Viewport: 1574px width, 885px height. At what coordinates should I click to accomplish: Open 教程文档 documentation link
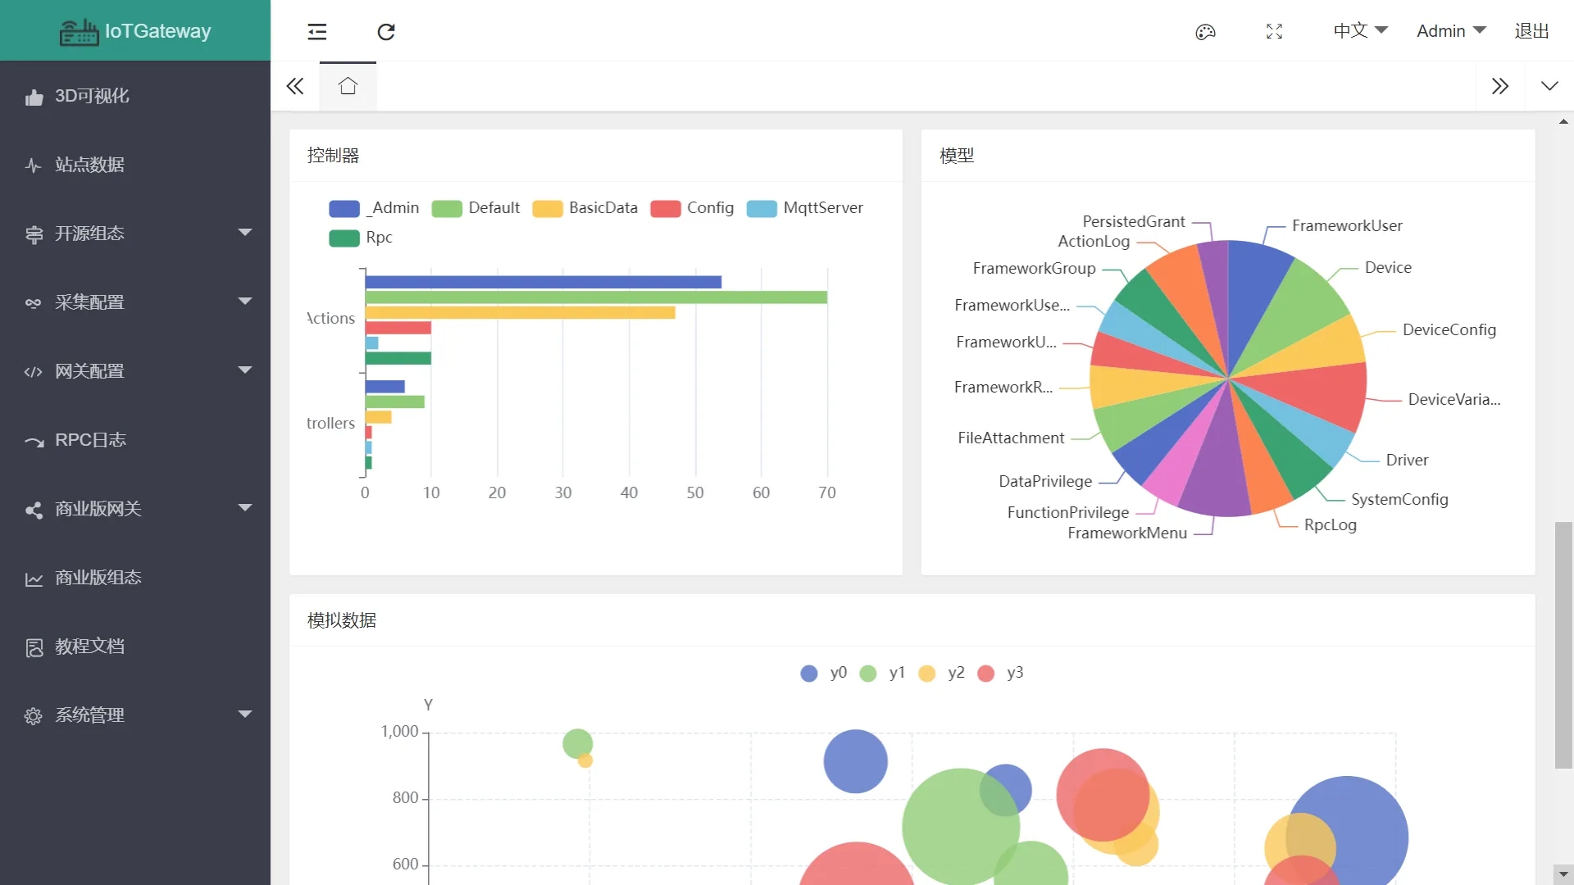[90, 647]
